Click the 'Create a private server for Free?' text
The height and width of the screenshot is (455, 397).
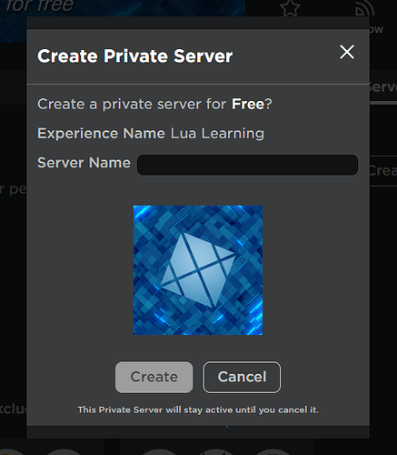point(154,104)
